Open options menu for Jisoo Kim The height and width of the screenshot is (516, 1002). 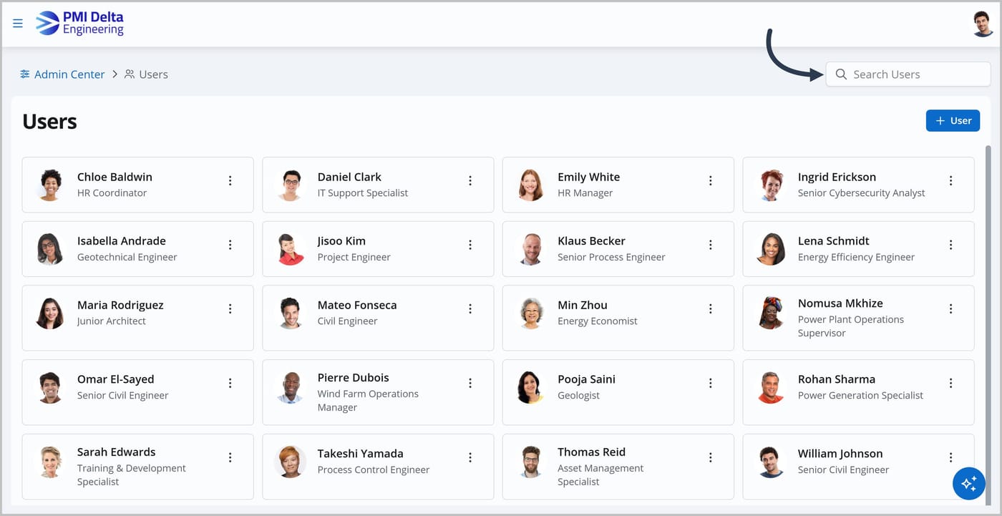[x=470, y=245]
